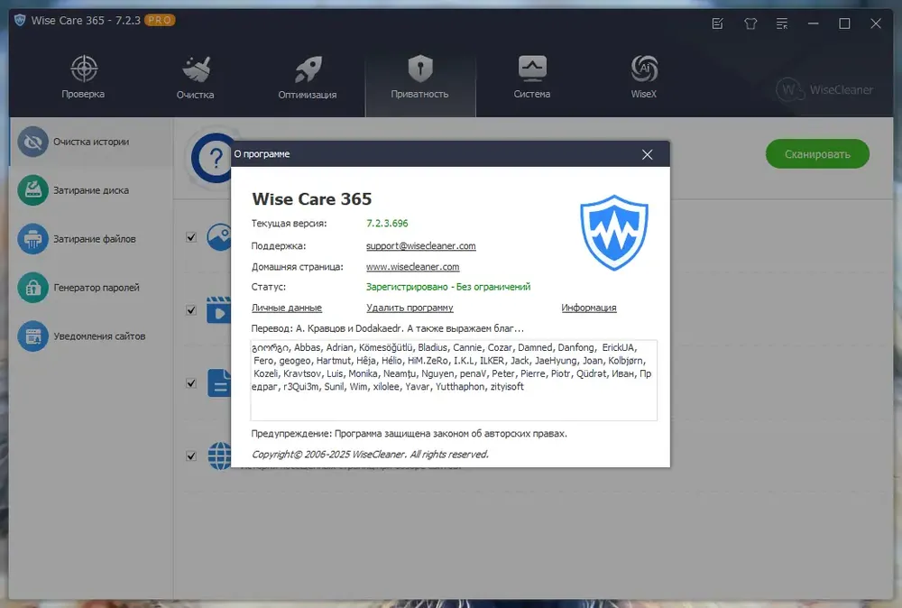902x608 pixels.
Task: Click the Очистка истории eye icon
Action: click(x=32, y=142)
